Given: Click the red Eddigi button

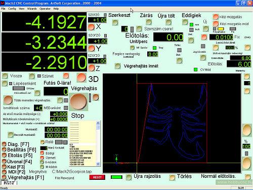Looking at the screenshot, I should coord(42,153).
